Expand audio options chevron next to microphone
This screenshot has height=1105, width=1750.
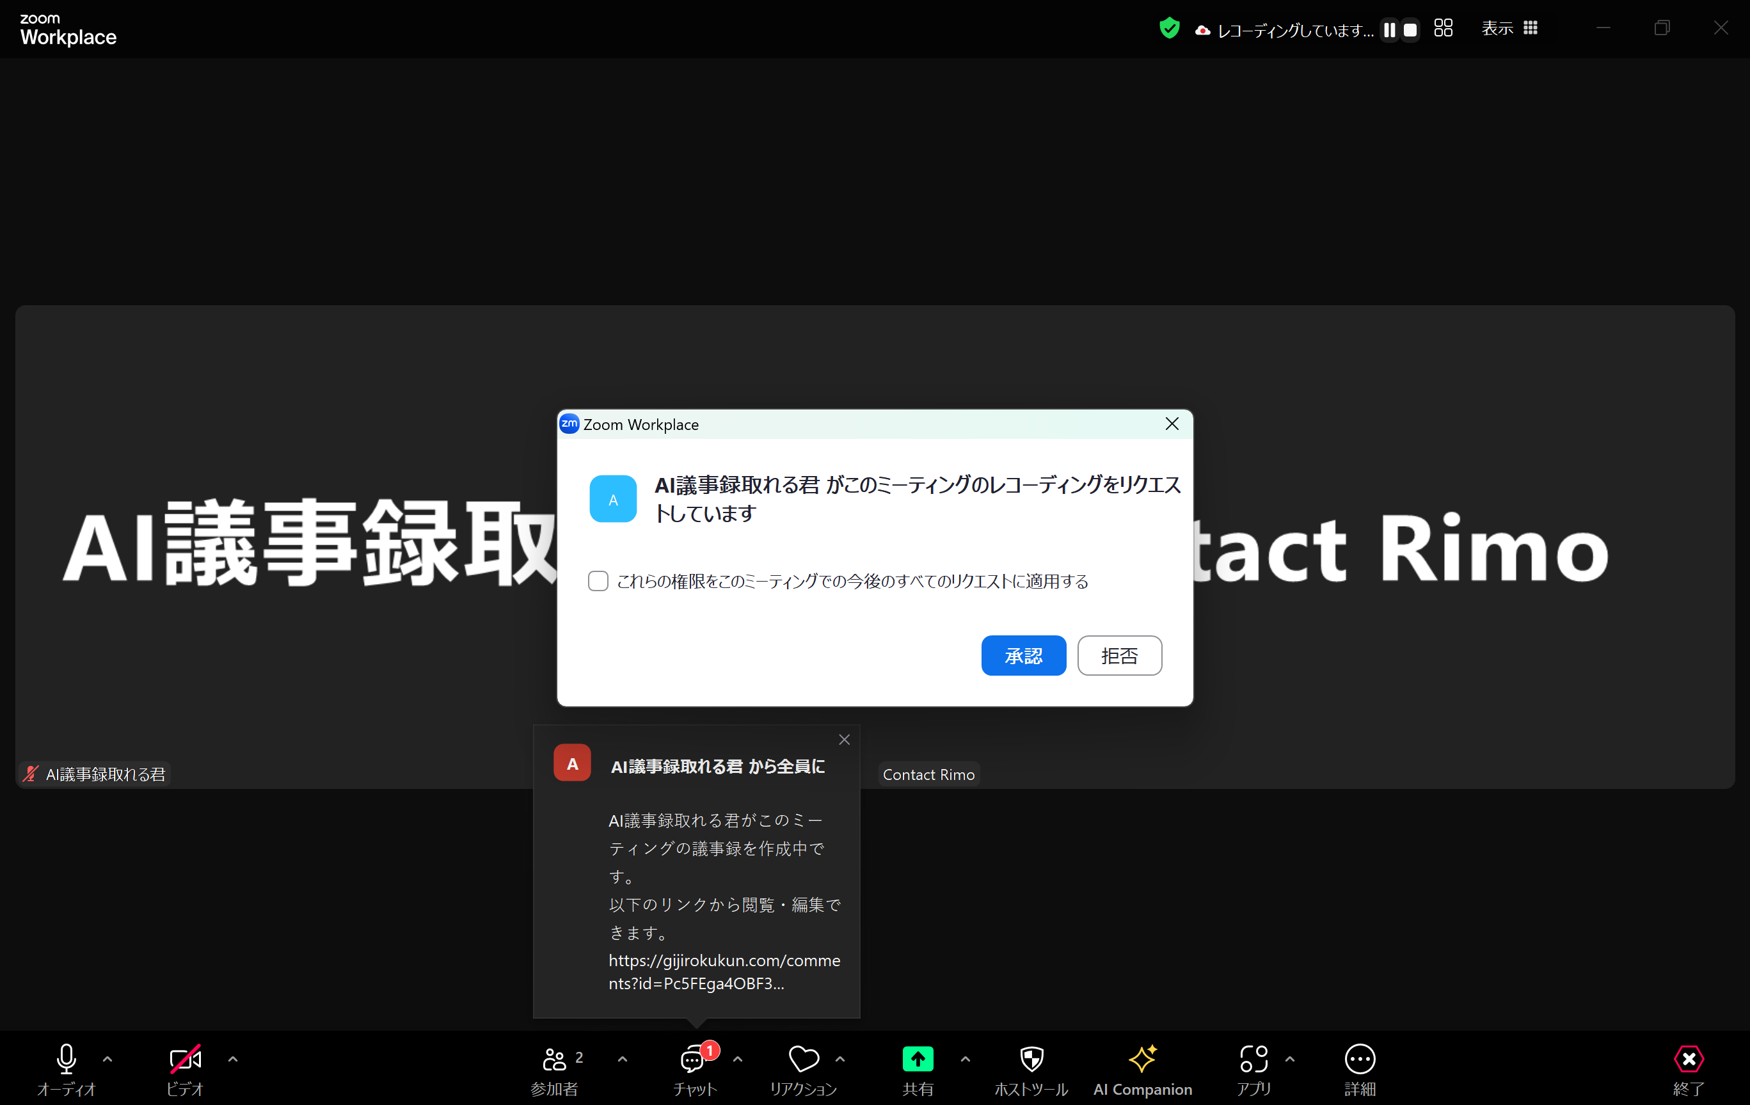[107, 1059]
